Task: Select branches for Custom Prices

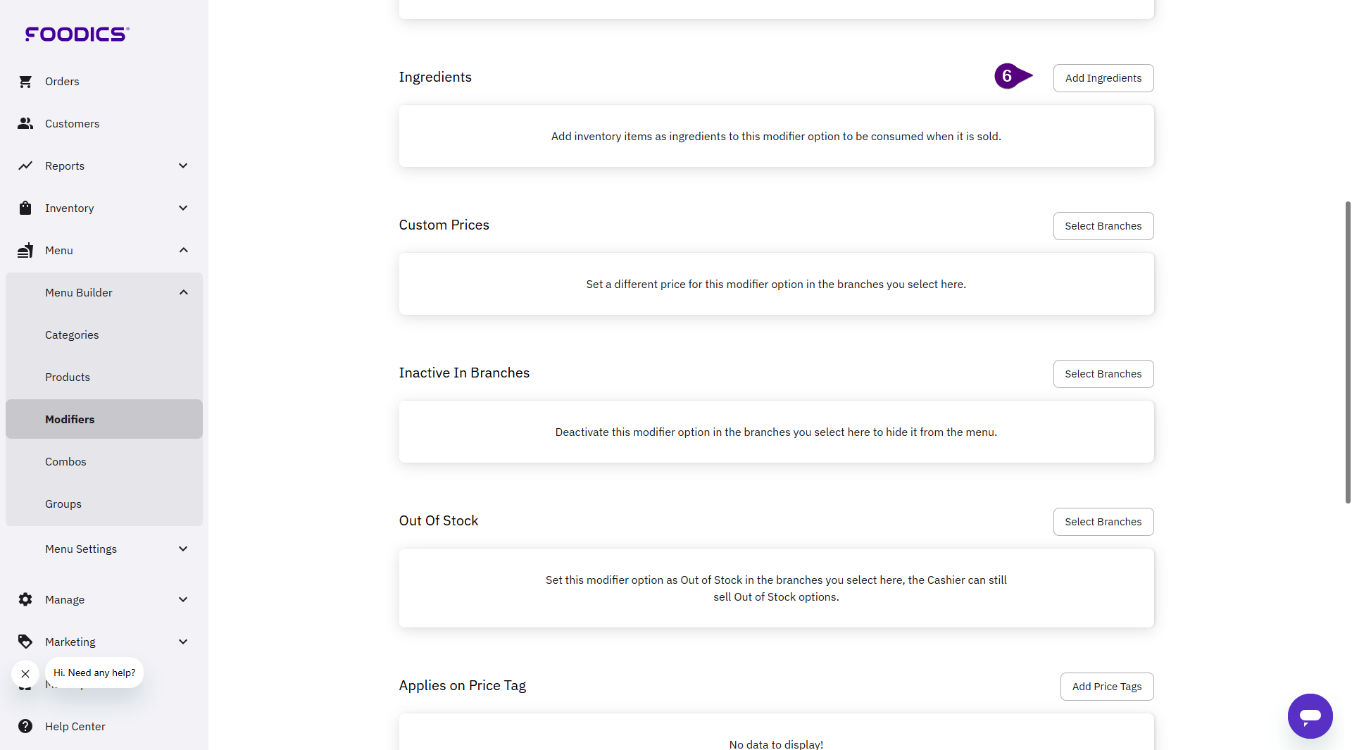Action: tap(1103, 226)
